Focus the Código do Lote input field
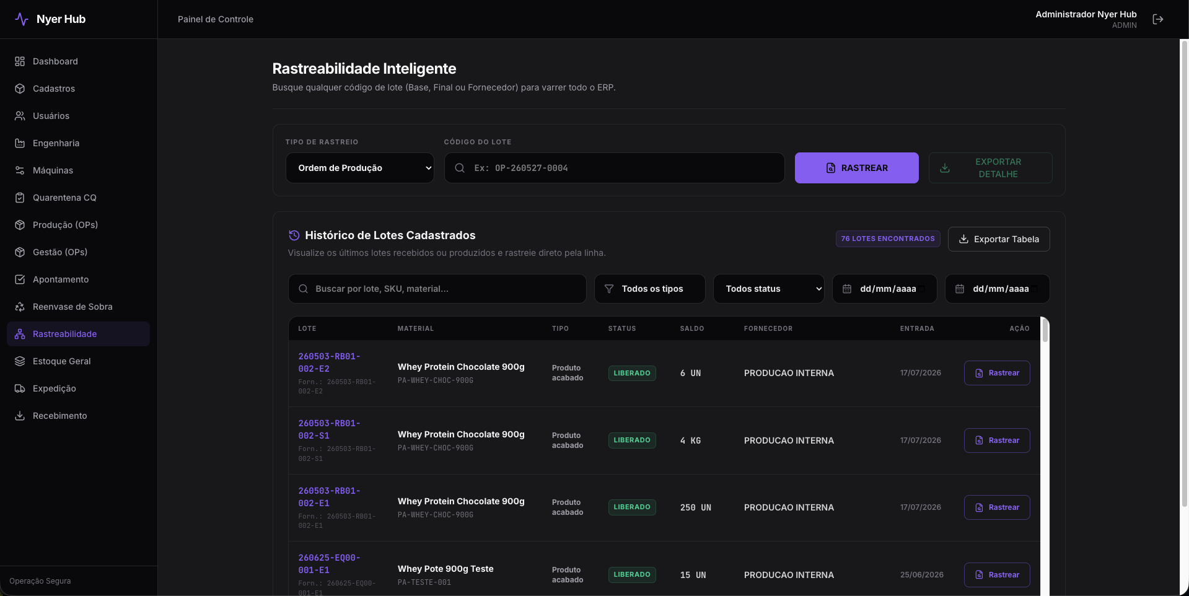 point(615,168)
